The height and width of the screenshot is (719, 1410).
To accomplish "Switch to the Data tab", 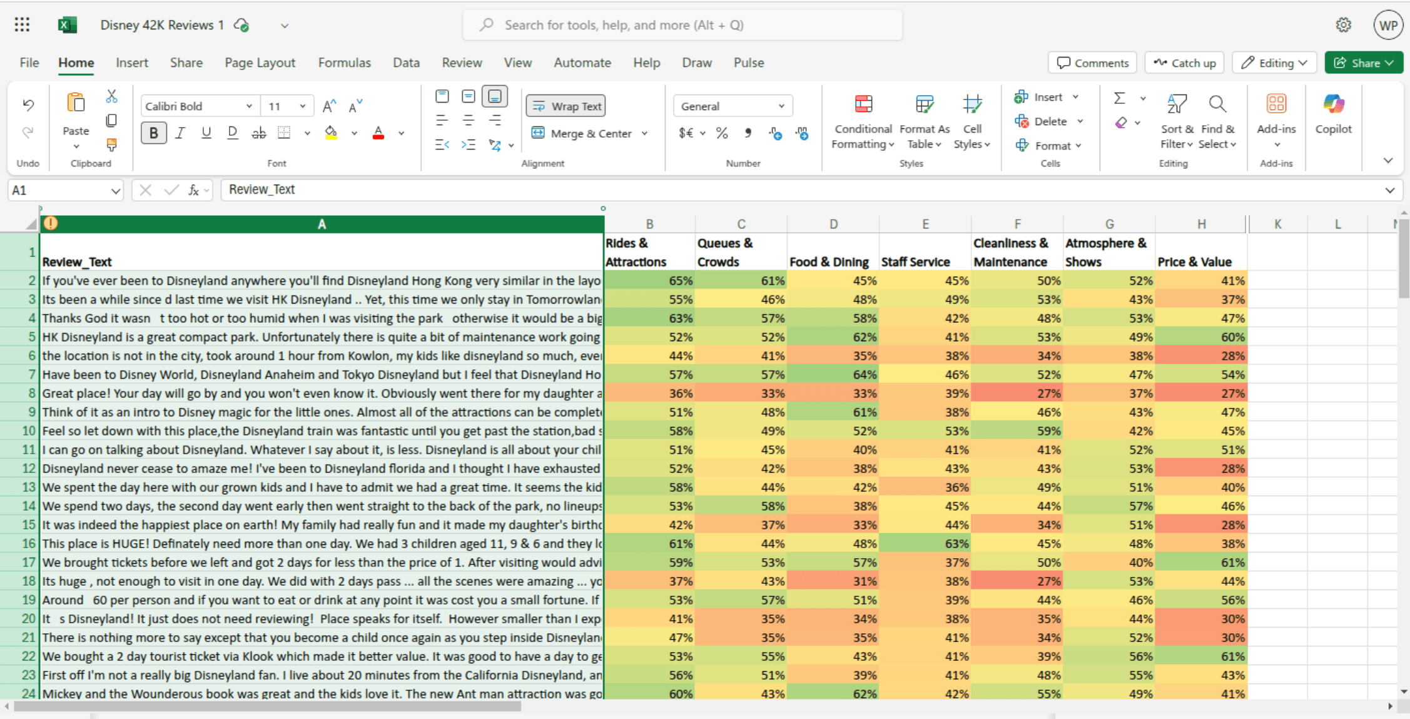I will [x=406, y=63].
